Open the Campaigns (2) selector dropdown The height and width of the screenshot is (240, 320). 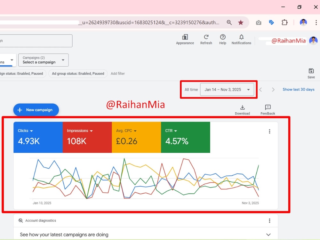(44, 60)
